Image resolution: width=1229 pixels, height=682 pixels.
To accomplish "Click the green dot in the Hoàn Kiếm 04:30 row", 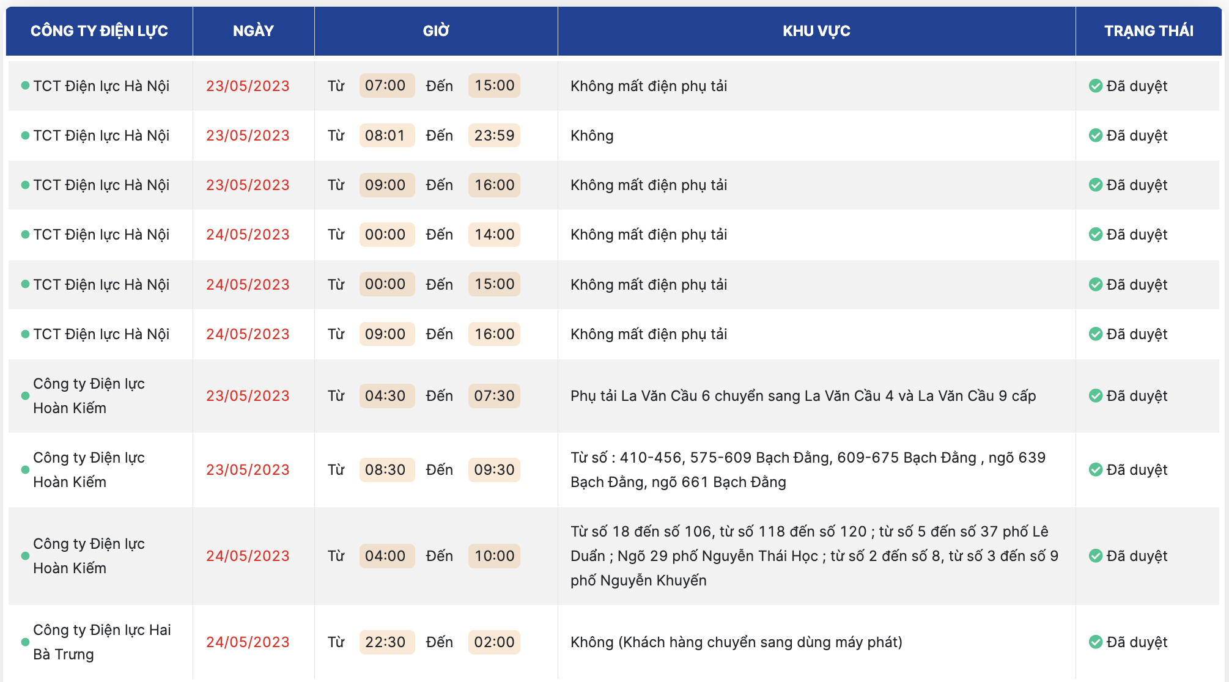I will [25, 395].
